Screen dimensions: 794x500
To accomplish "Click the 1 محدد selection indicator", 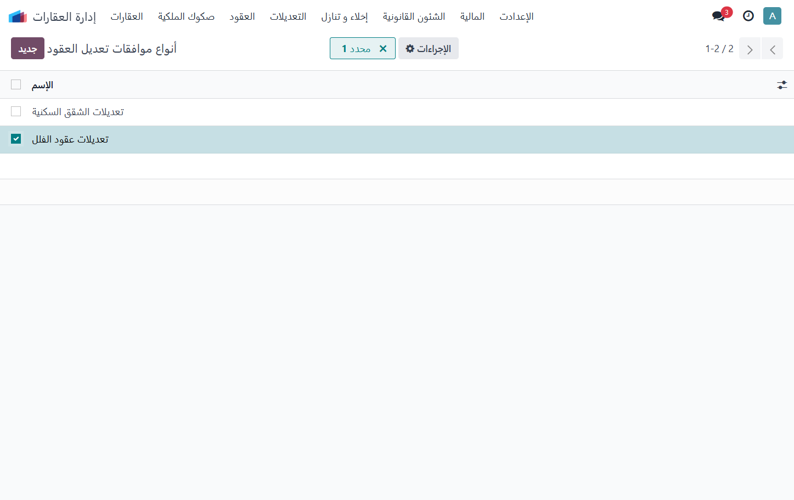I will tap(356, 49).
